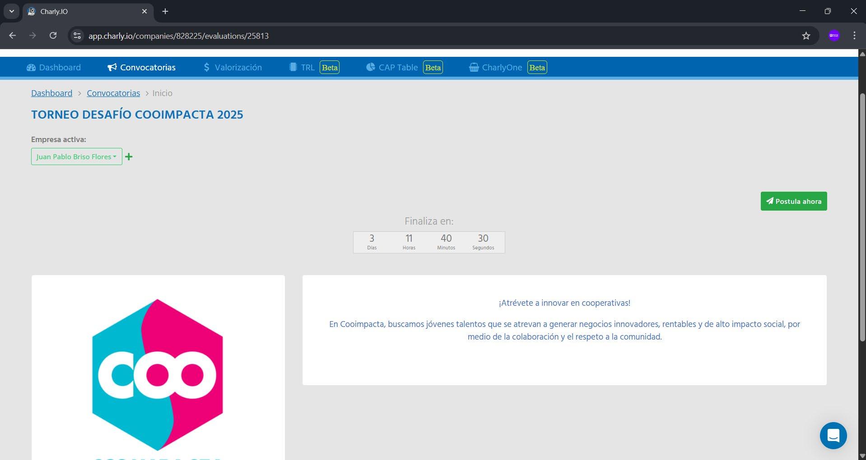Screen dimensions: 866x460
Task: Click the Dashboard breadcrumb link
Action: 51,93
